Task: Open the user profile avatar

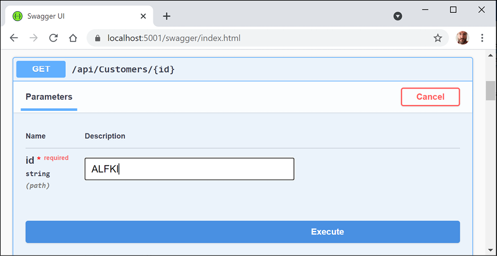Action: click(x=462, y=38)
